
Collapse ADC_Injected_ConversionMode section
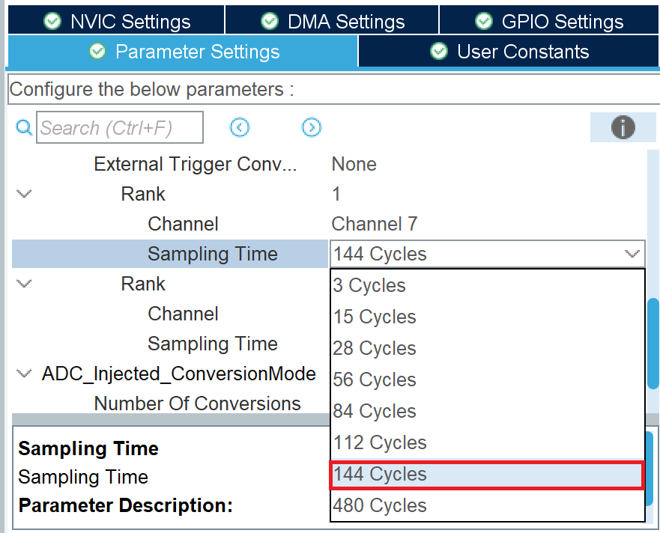click(x=24, y=373)
